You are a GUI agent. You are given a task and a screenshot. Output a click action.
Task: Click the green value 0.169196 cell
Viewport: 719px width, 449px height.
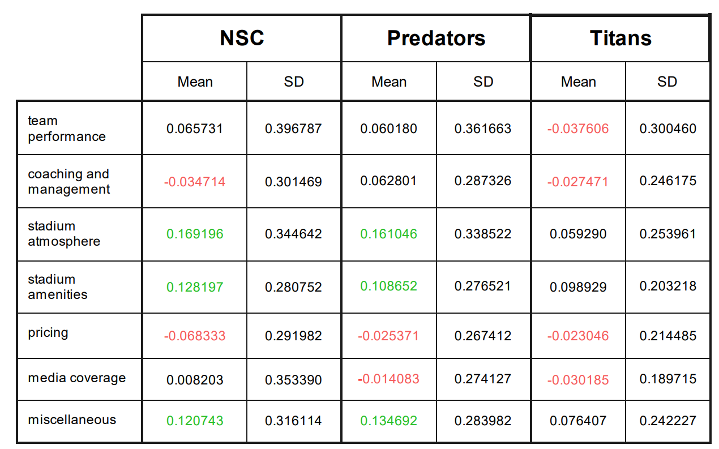195,234
